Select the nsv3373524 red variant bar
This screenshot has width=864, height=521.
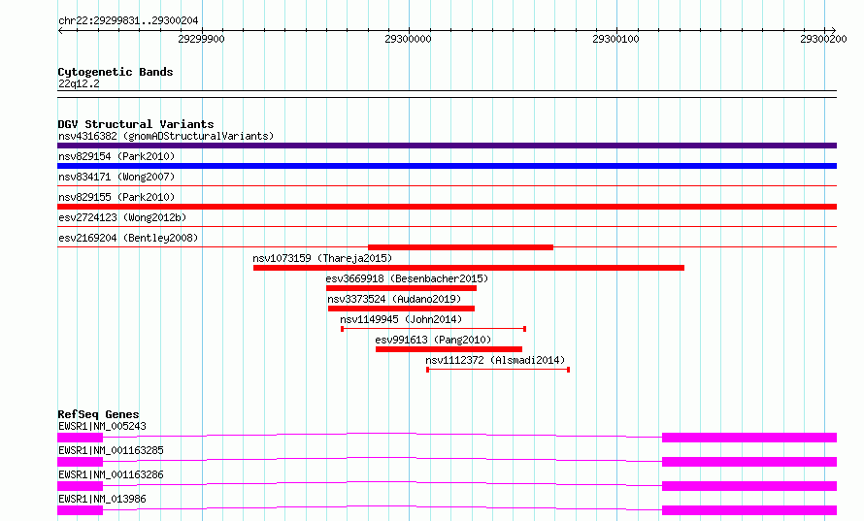[x=401, y=309]
